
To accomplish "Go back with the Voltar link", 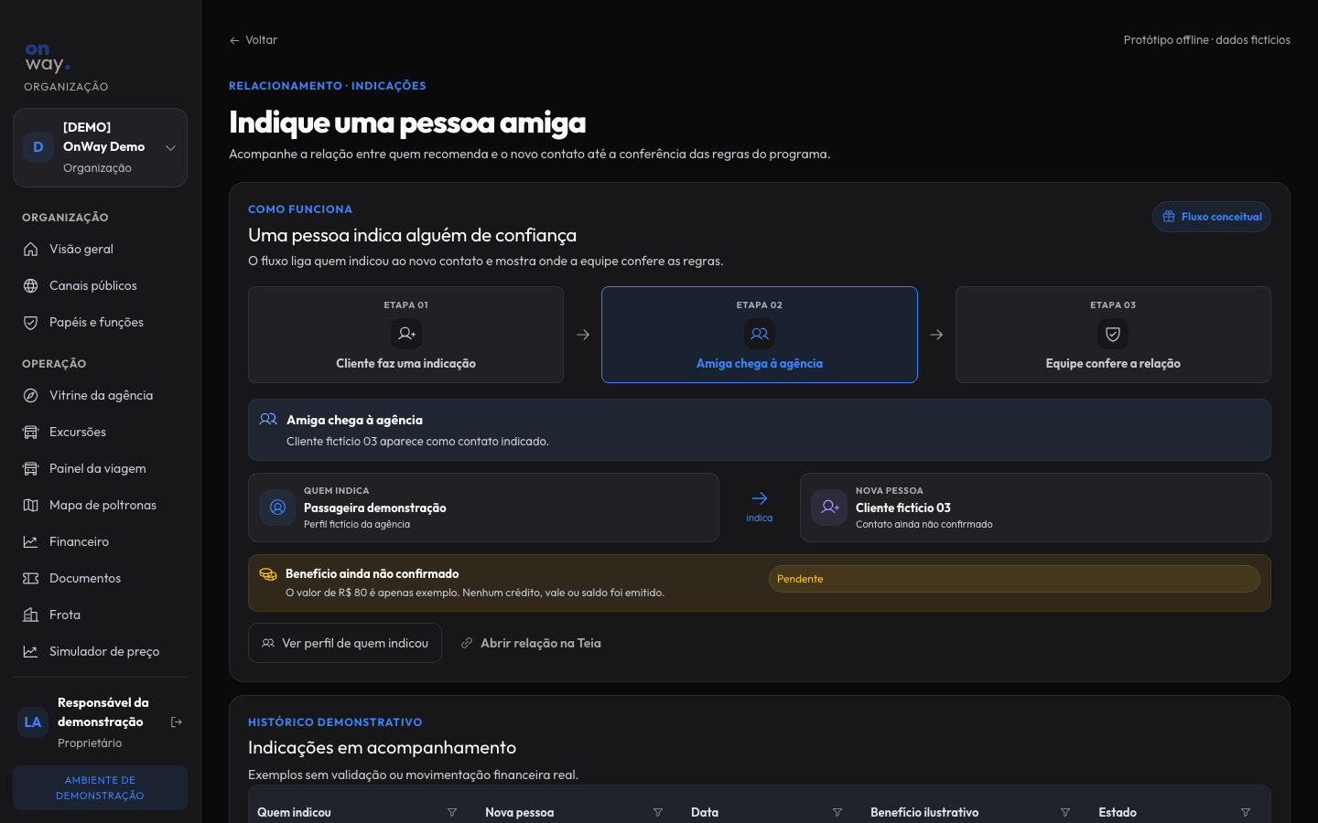I will click(x=254, y=40).
